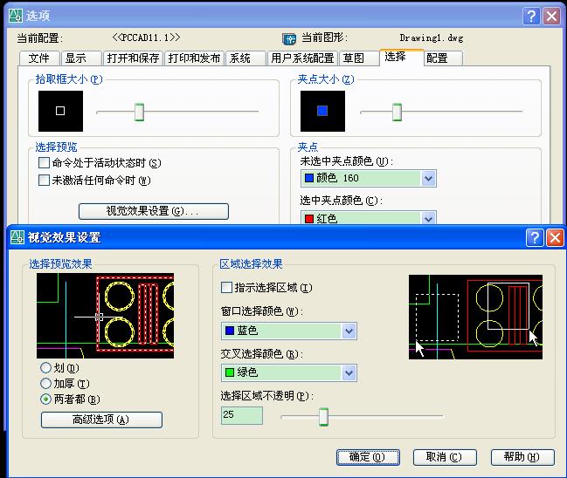Click the 选择预览效果 preview image
The image size is (567, 478).
(x=105, y=316)
